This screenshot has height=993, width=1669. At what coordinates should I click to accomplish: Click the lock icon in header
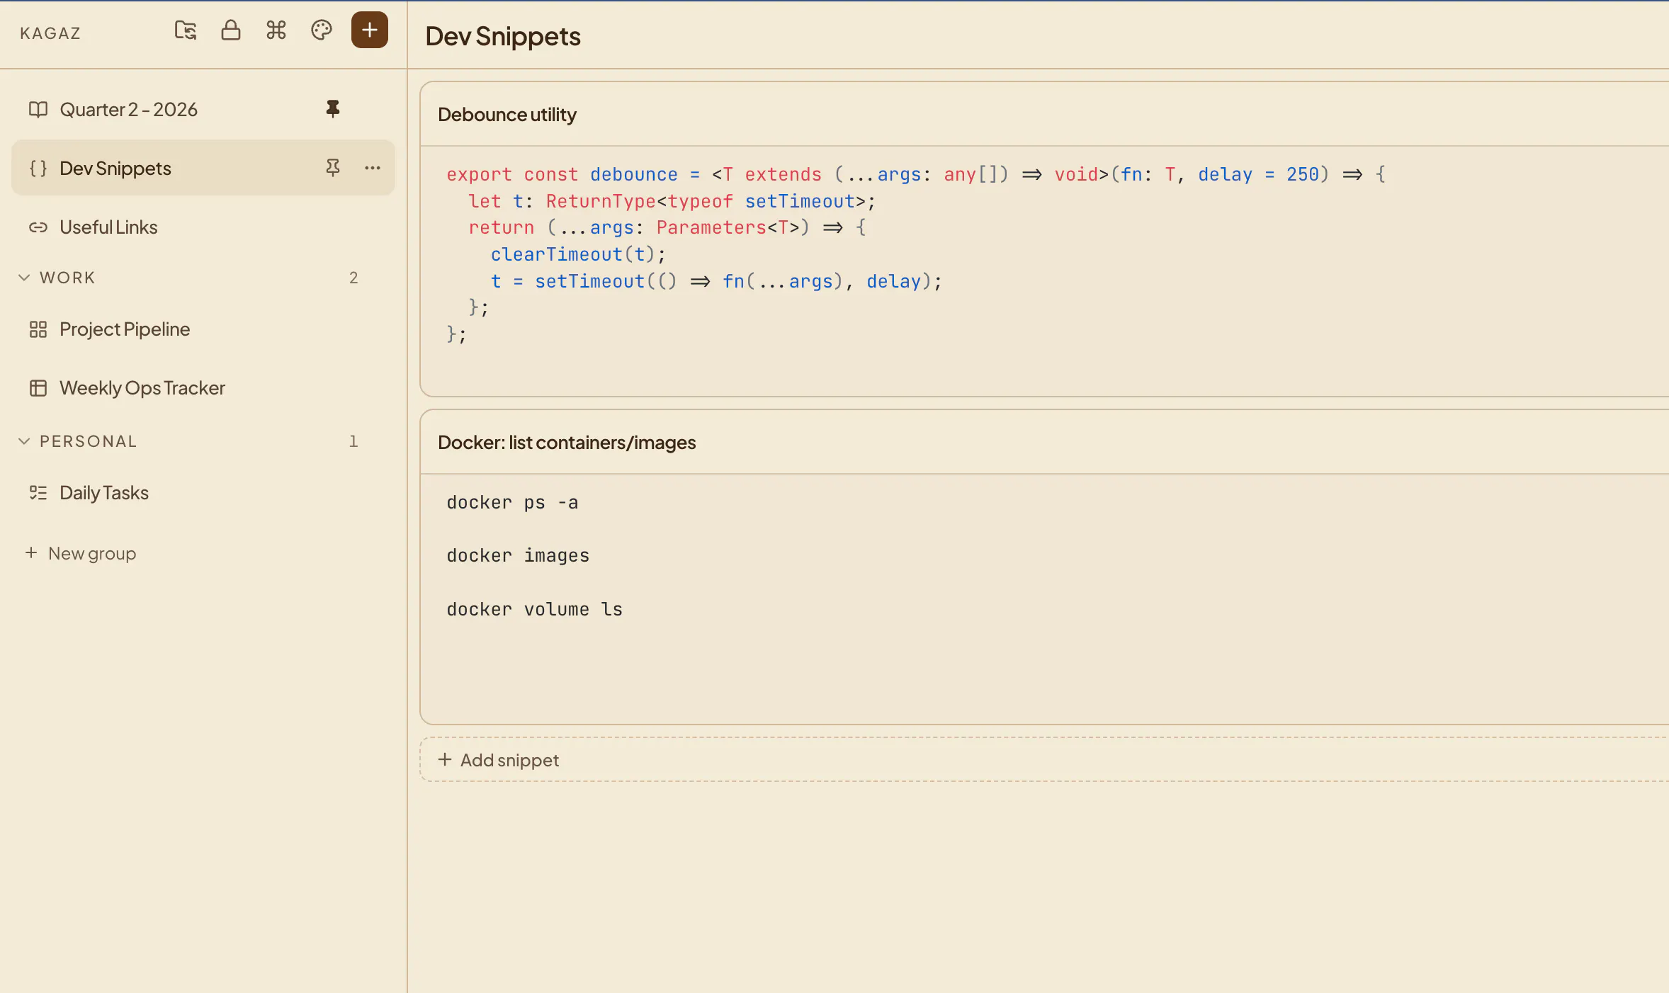coord(231,30)
